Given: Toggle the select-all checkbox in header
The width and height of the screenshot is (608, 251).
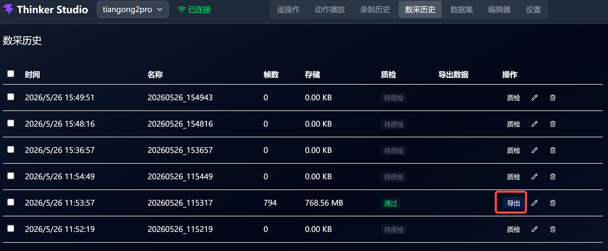Looking at the screenshot, I should [11, 73].
